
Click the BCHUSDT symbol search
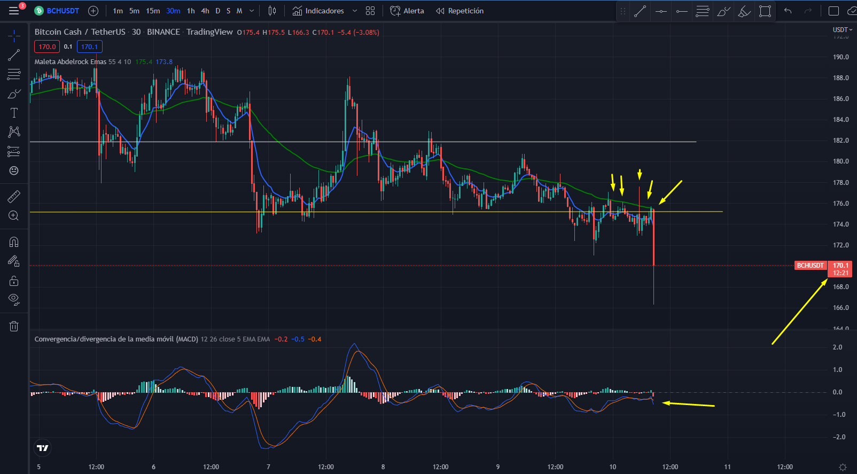pos(57,11)
